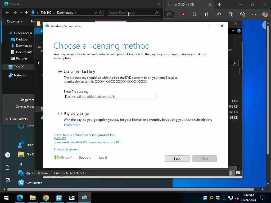This screenshot has height=203, width=271.
Task: Click the Microsoft logo in setup footer
Action: point(64,158)
